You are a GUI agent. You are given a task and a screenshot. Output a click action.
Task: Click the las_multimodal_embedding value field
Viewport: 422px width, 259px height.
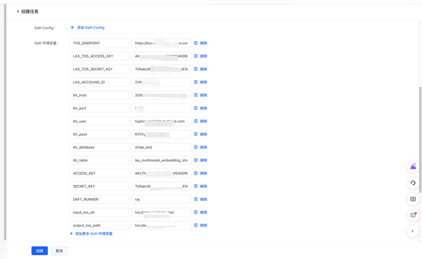click(x=161, y=160)
